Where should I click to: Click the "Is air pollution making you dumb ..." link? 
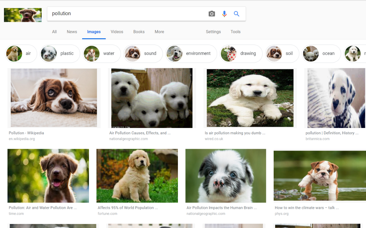click(x=235, y=133)
